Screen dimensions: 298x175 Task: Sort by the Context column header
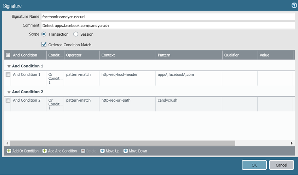(127, 55)
